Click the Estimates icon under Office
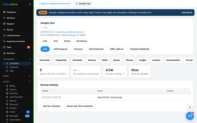This screenshot has width=197, height=123. click(7, 93)
